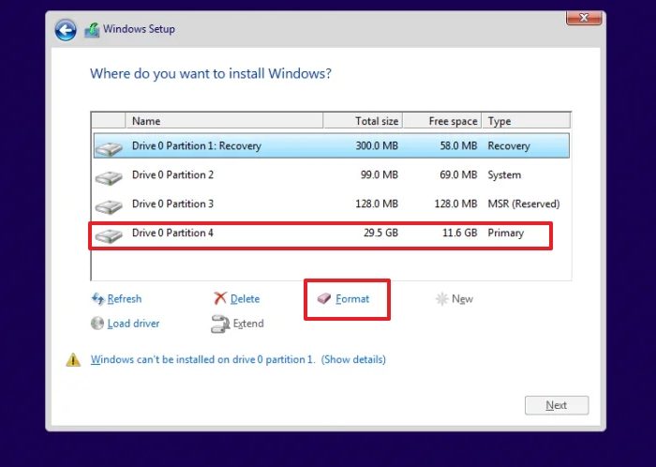Sort by the Name column header

click(x=224, y=121)
